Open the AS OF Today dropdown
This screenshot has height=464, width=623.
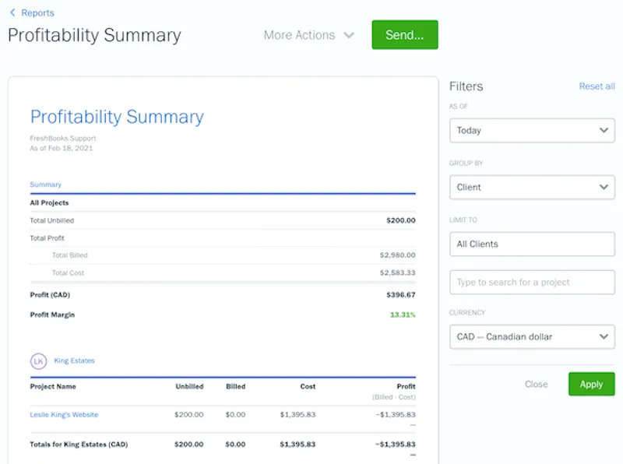click(x=532, y=130)
